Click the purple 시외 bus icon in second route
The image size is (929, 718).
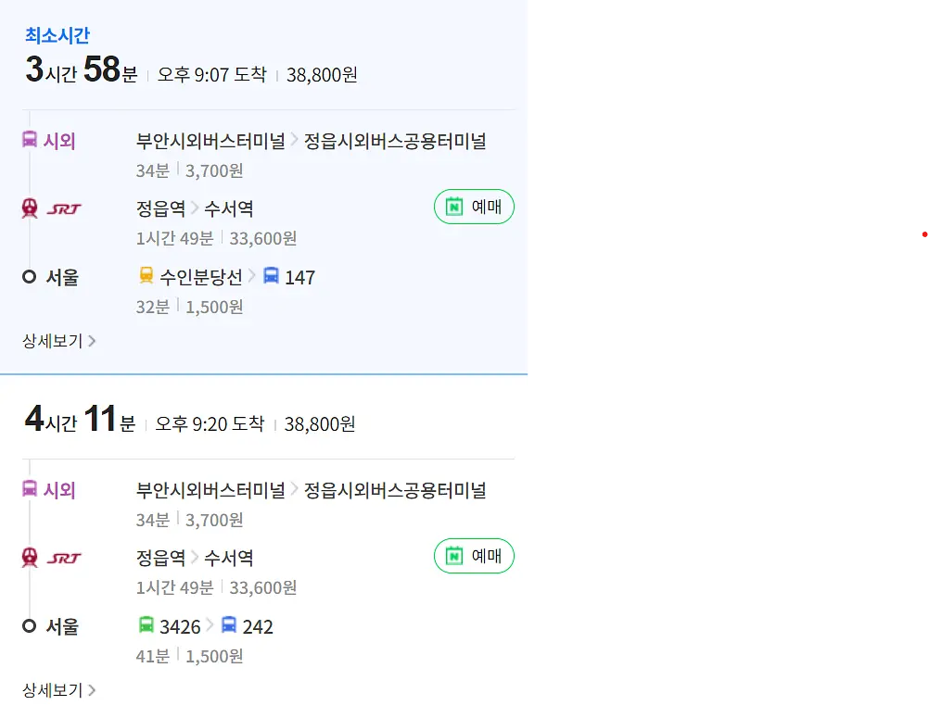(30, 489)
